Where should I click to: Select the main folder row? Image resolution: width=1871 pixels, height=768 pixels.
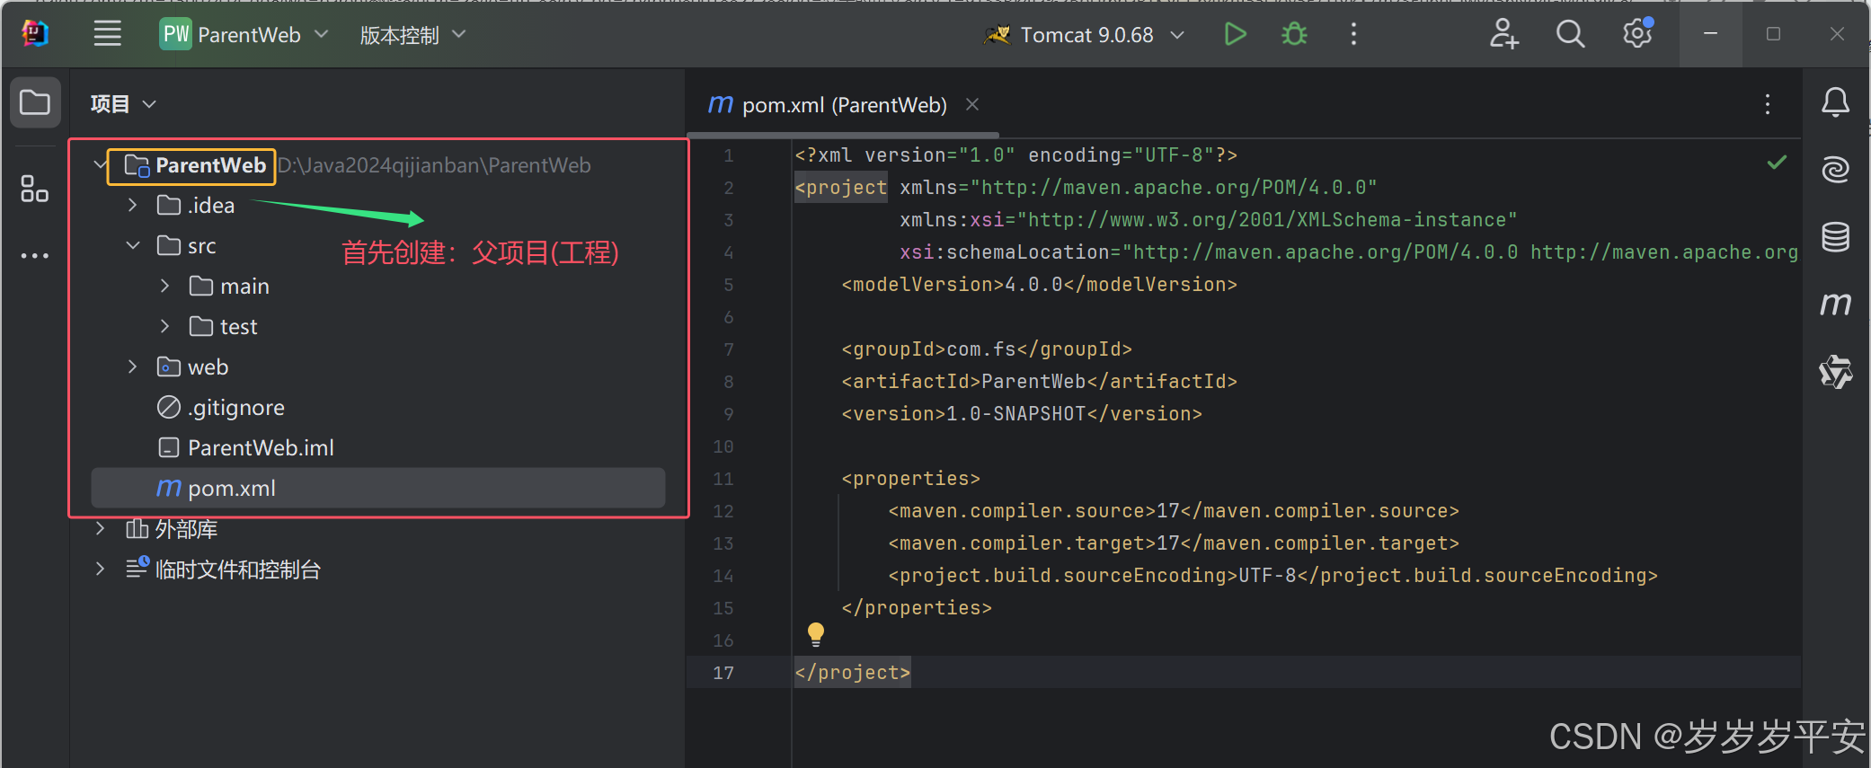tap(377, 286)
